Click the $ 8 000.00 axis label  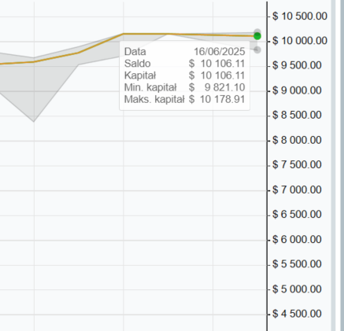[297, 140]
